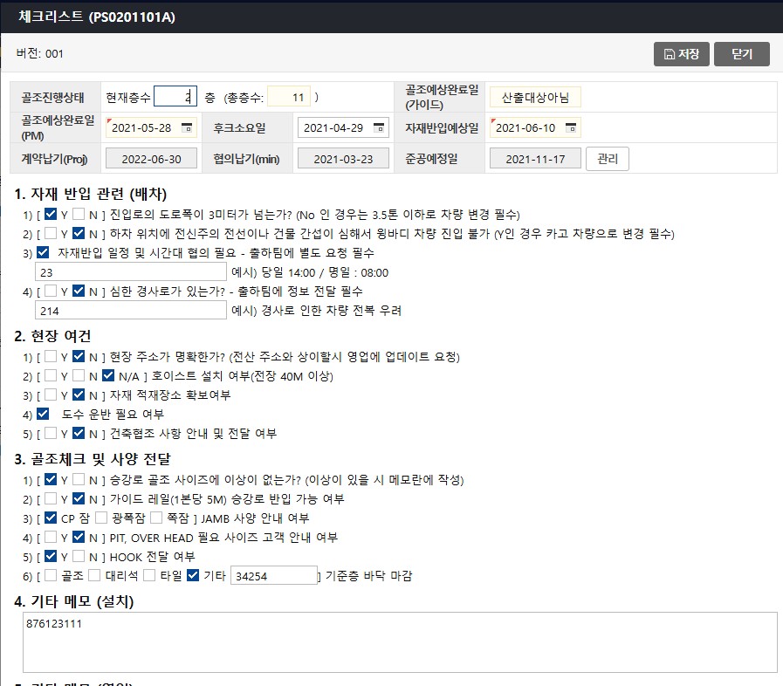
Task: Check Y for HOOK 전달 여부
Action: (x=52, y=556)
